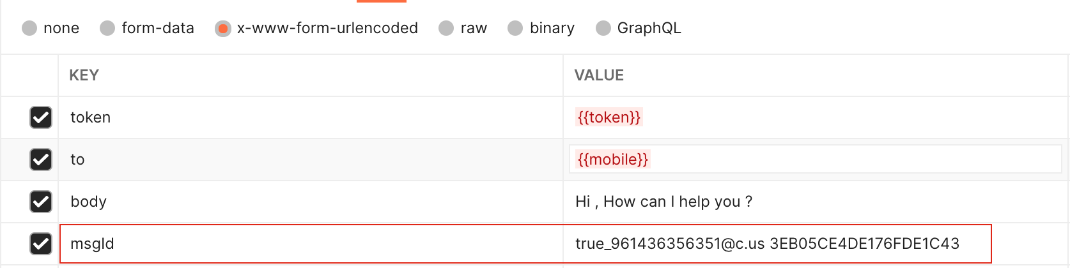
Task: Uncheck the msgId parameter checkbox
Action: point(41,244)
